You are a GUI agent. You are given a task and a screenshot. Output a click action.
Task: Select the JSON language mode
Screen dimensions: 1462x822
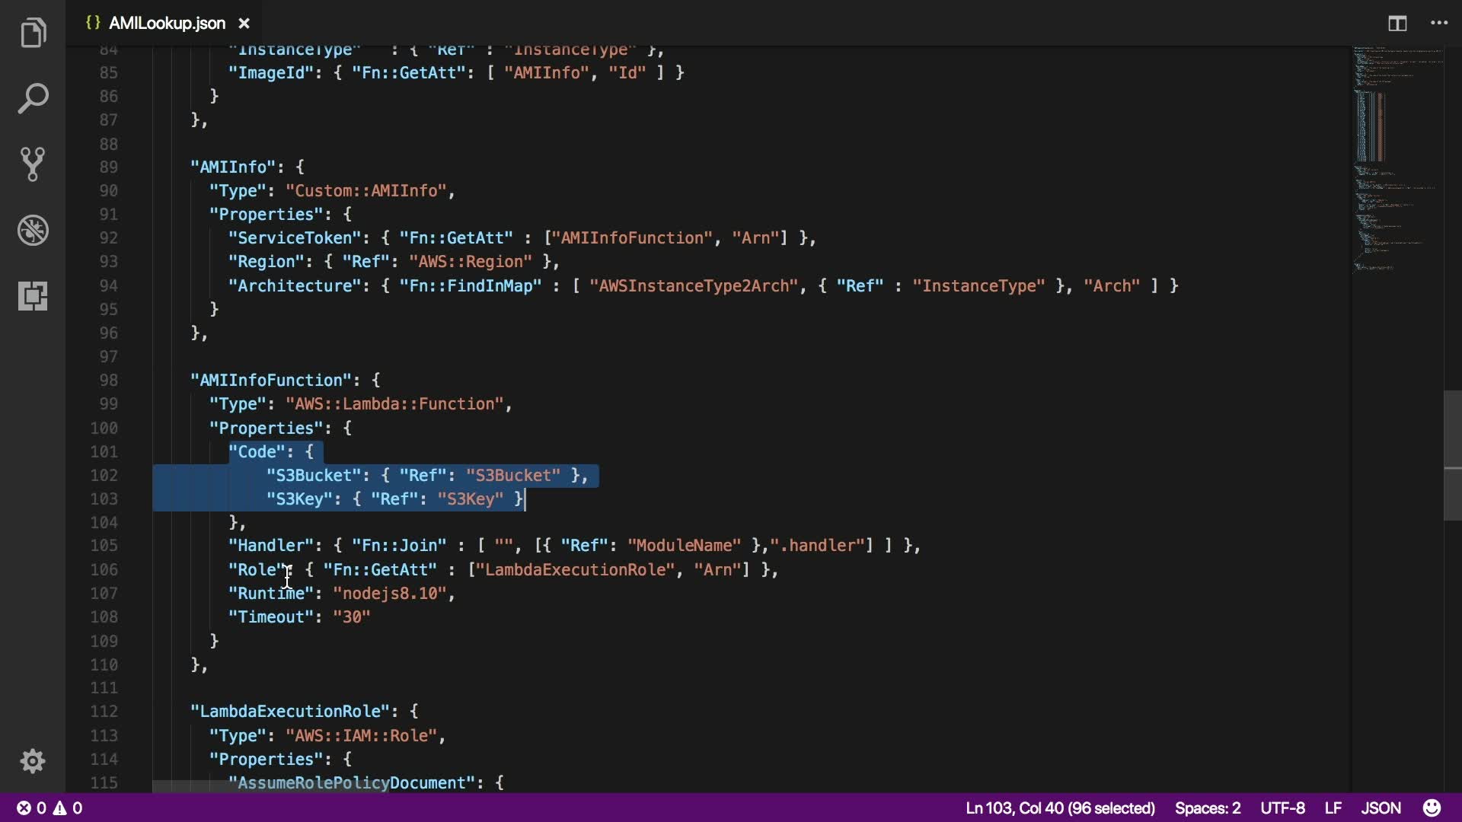[x=1381, y=808]
